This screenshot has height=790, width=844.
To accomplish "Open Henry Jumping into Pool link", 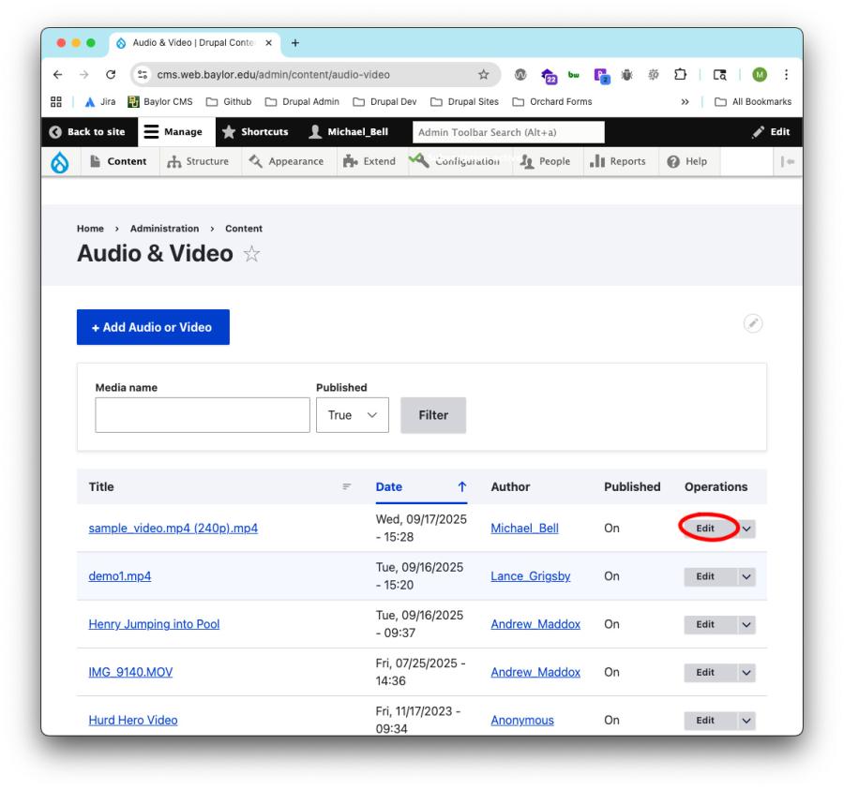I will pyautogui.click(x=154, y=624).
